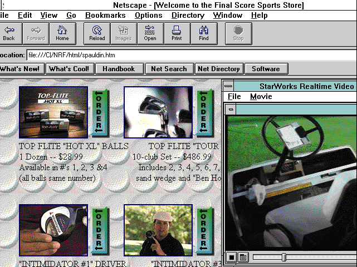Reload the current page

(97, 33)
